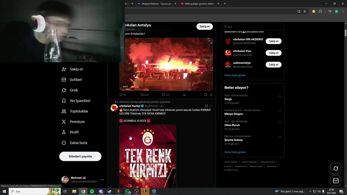Click the X search field Ara
This screenshot has height=195, width=347.
pos(253,27)
